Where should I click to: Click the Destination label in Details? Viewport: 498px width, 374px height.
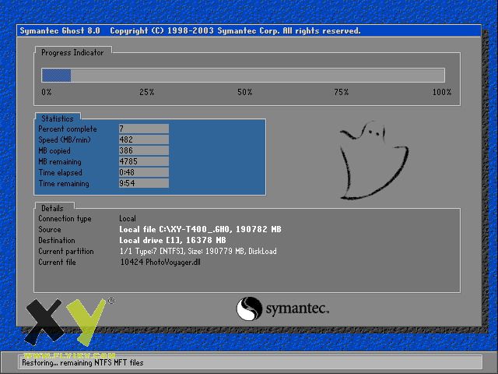[x=57, y=240]
